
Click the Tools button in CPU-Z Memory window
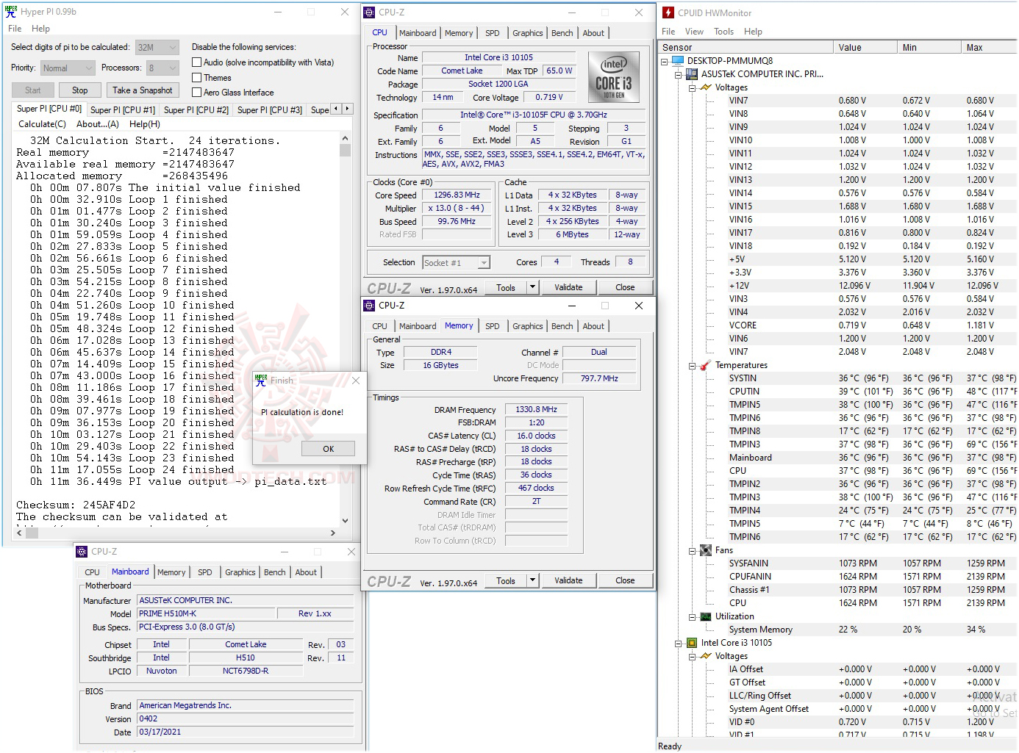[x=506, y=580]
